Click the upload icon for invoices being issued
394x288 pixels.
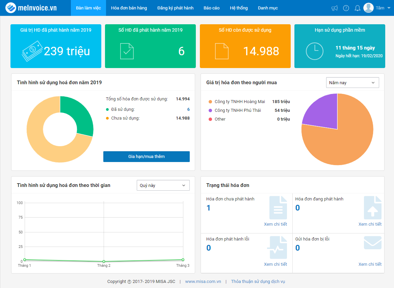tap(373, 208)
